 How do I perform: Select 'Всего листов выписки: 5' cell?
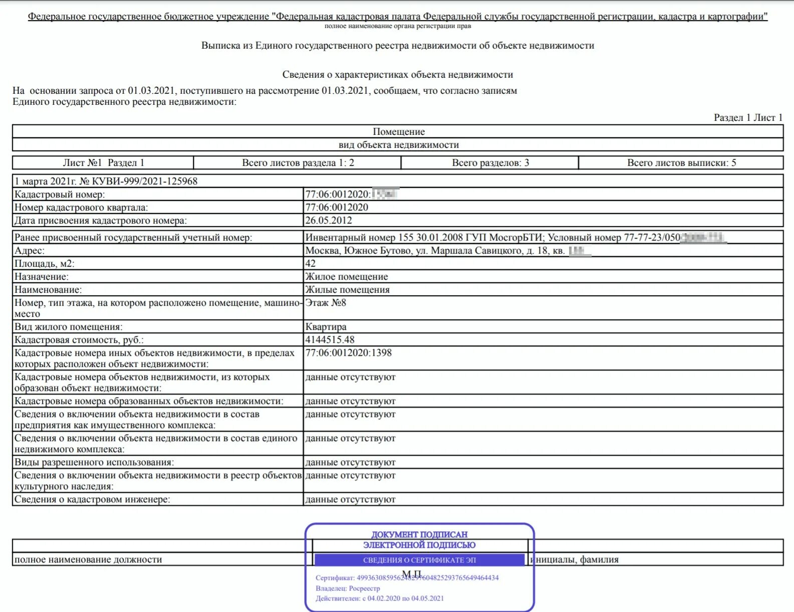point(681,163)
